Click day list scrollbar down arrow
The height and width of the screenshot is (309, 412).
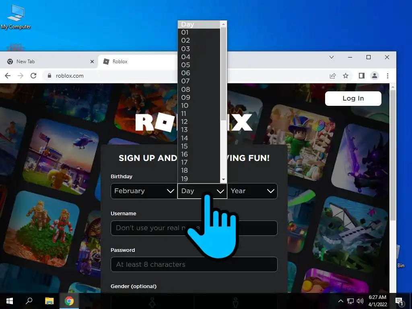pyautogui.click(x=223, y=179)
